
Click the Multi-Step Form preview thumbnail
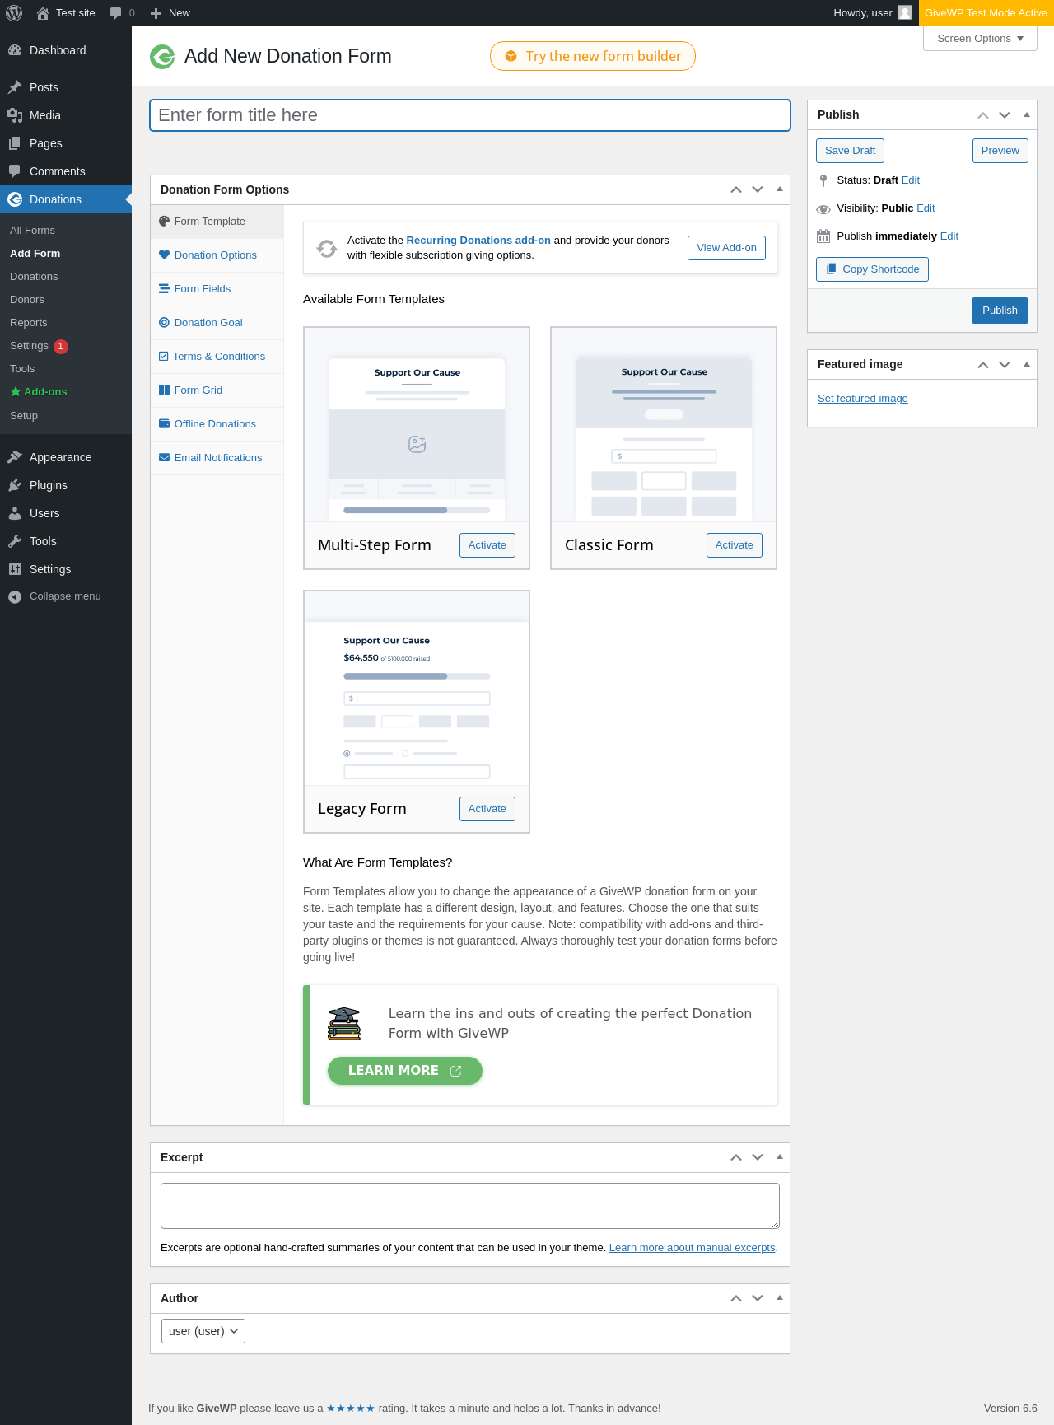pos(417,425)
